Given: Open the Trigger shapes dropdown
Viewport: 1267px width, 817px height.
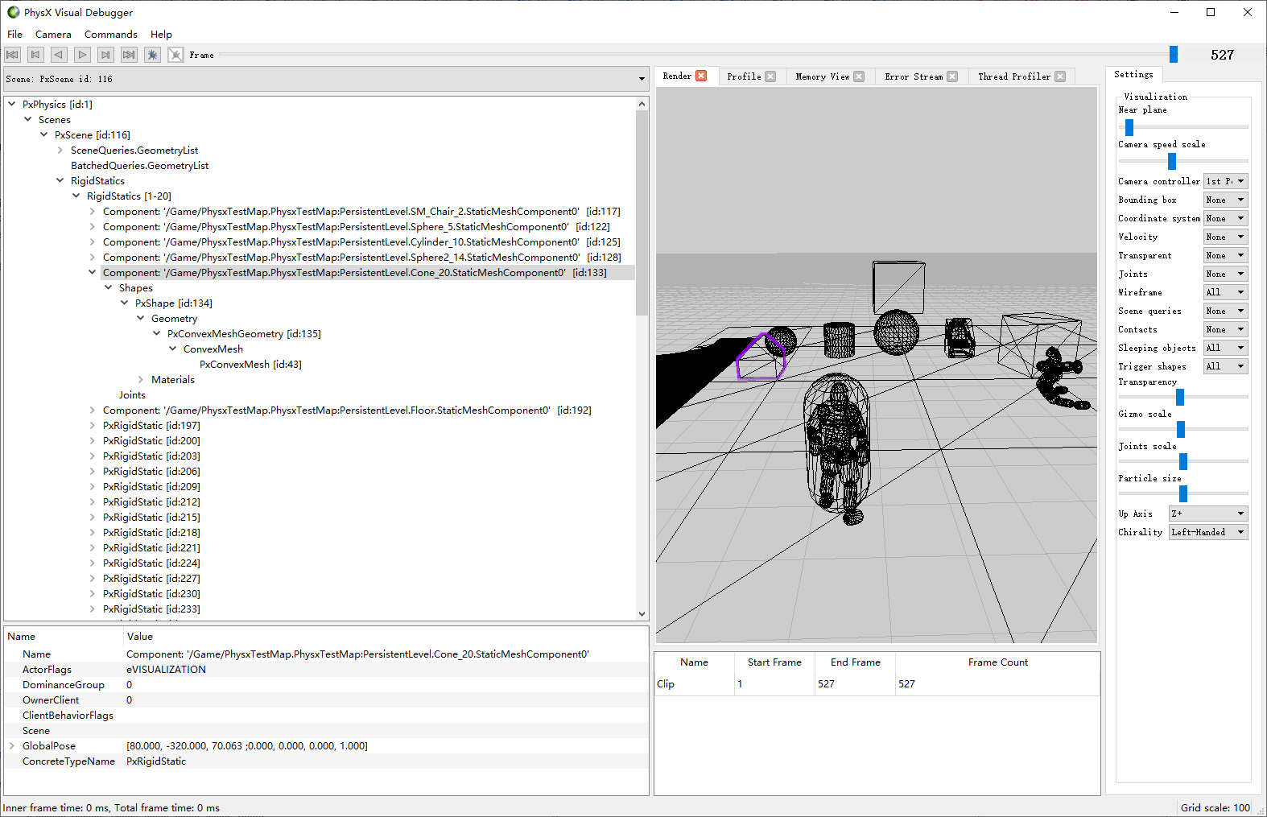Looking at the screenshot, I should (x=1226, y=366).
